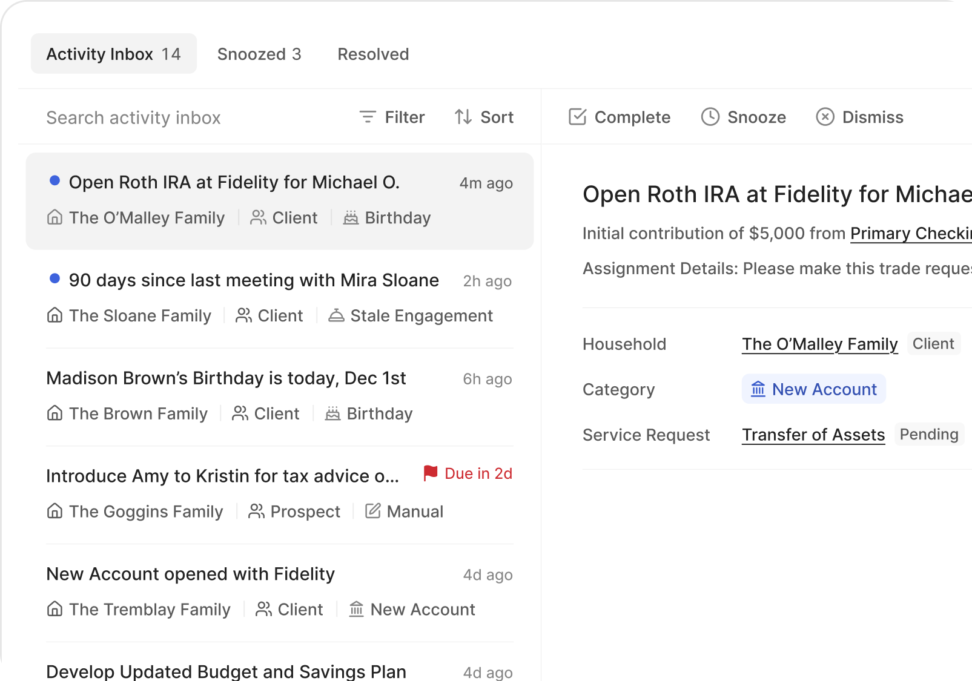Click the Stale Engagement label
Viewport: 972px width, 681px height.
click(422, 315)
